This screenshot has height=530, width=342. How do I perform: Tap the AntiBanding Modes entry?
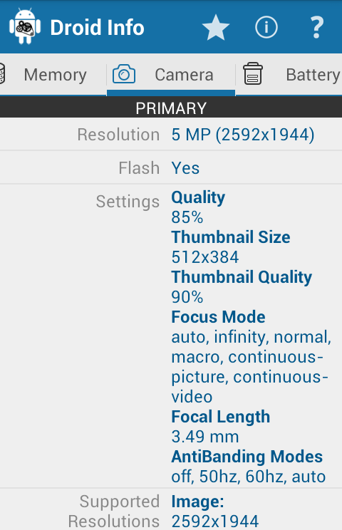coord(249,467)
